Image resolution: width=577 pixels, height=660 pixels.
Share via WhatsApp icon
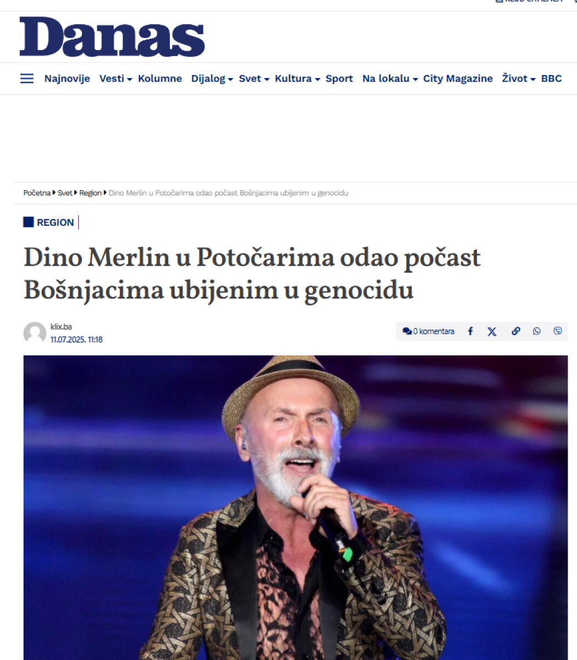(536, 331)
